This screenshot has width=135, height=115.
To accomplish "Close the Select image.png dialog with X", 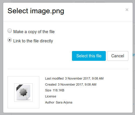I will [127, 10].
